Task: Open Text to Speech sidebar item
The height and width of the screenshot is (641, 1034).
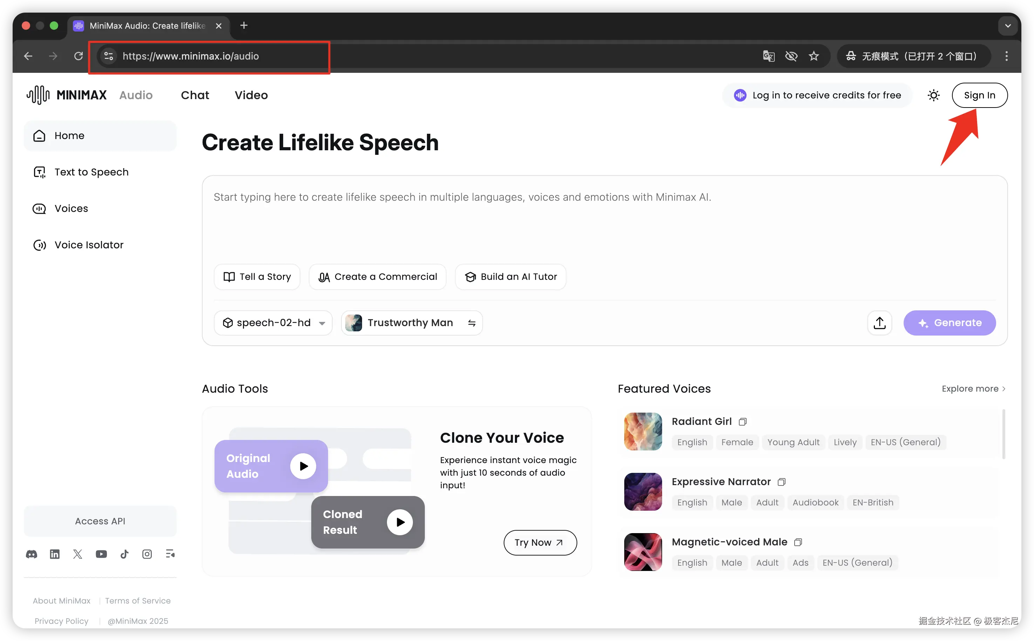Action: (x=91, y=172)
